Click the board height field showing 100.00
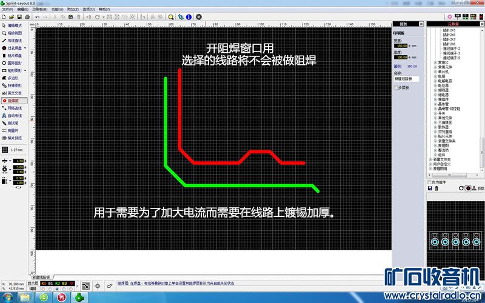 pos(401,58)
